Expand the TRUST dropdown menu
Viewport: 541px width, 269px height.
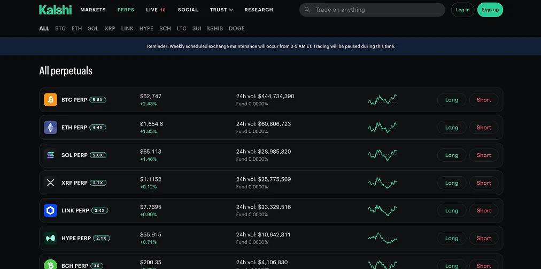(221, 10)
